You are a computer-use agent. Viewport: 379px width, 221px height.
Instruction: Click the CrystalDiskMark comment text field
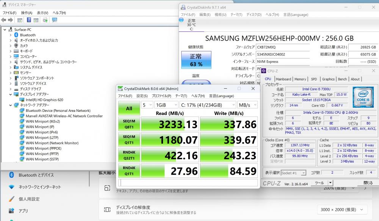point(188,182)
